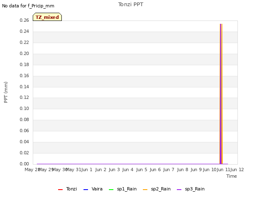Toggle the Tonzi series in the legend
The height and width of the screenshot is (197, 262).
(x=68, y=189)
